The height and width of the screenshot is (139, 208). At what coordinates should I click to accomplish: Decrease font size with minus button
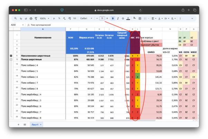[97, 18]
